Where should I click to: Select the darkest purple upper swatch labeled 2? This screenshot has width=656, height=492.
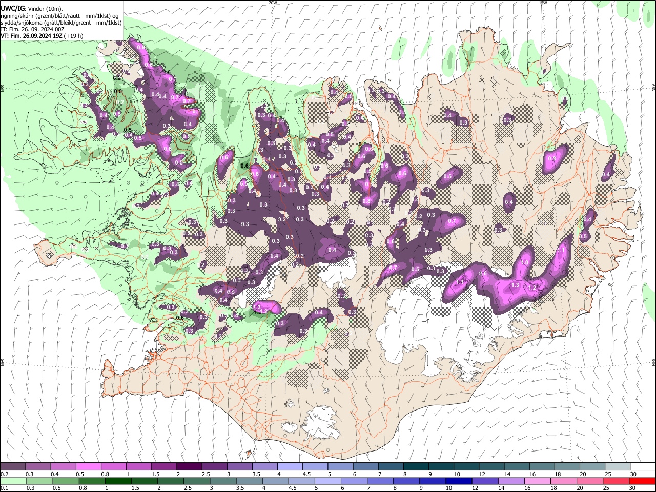click(189, 467)
